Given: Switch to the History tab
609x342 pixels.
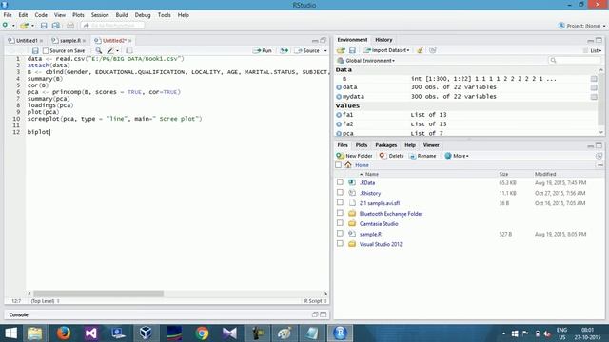Looking at the screenshot, I should [383, 40].
